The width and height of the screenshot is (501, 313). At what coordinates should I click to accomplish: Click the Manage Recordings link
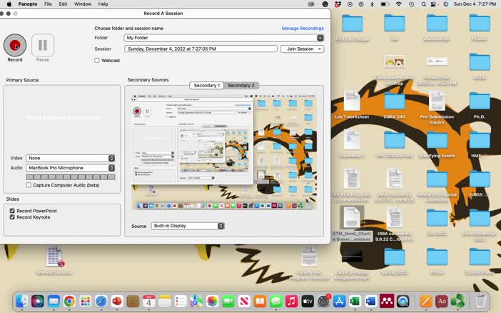click(x=303, y=28)
